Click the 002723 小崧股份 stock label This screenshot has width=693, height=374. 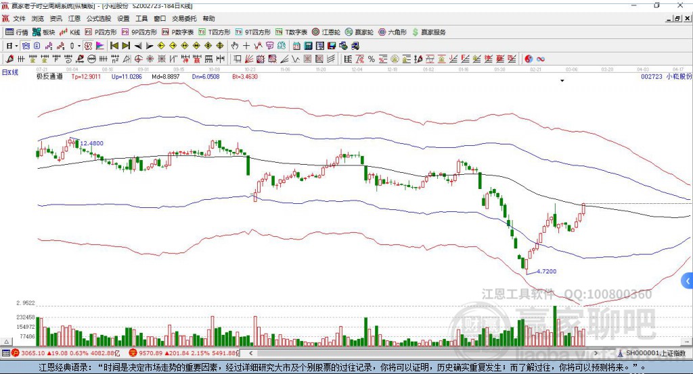(666, 76)
